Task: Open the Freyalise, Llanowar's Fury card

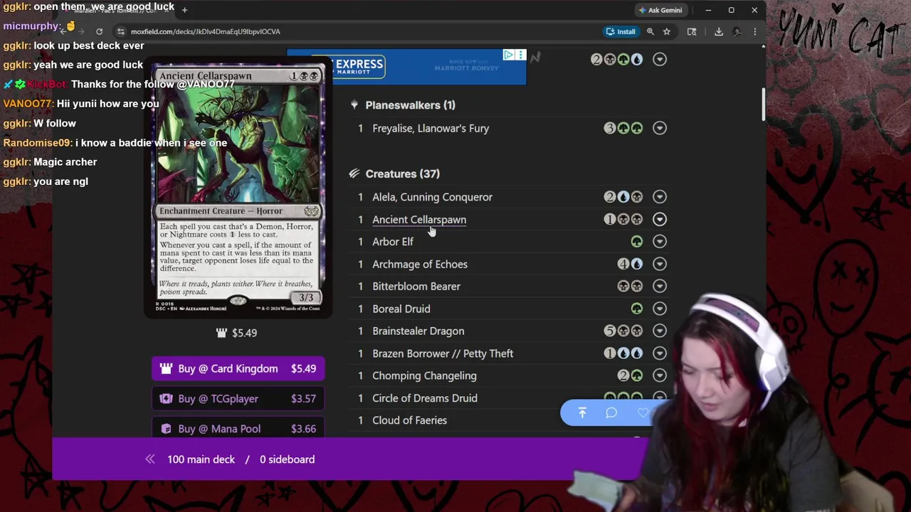Action: click(x=431, y=128)
